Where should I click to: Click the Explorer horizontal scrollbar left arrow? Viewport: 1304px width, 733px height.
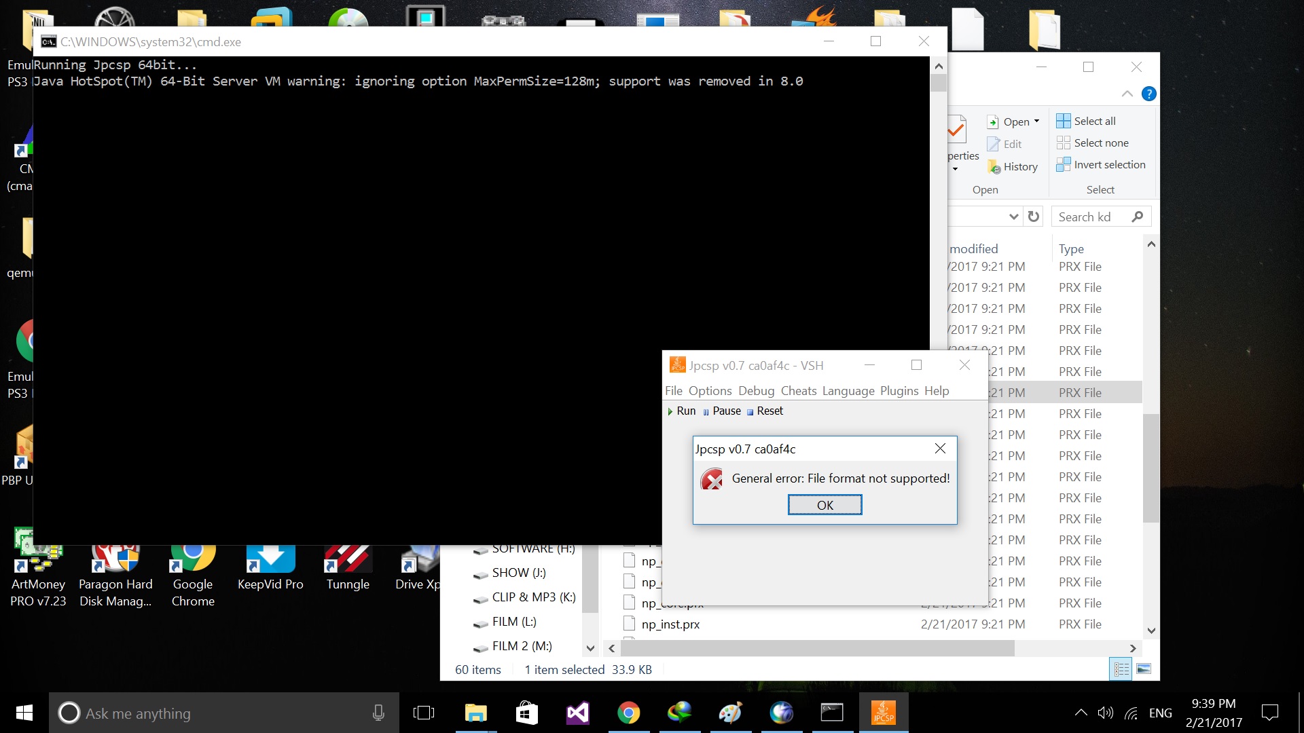pos(612,648)
